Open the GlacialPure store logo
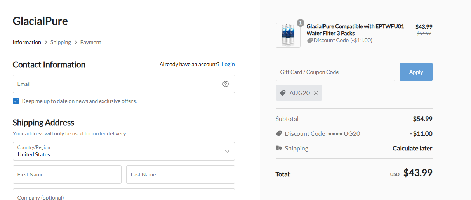471x200 pixels. [40, 21]
